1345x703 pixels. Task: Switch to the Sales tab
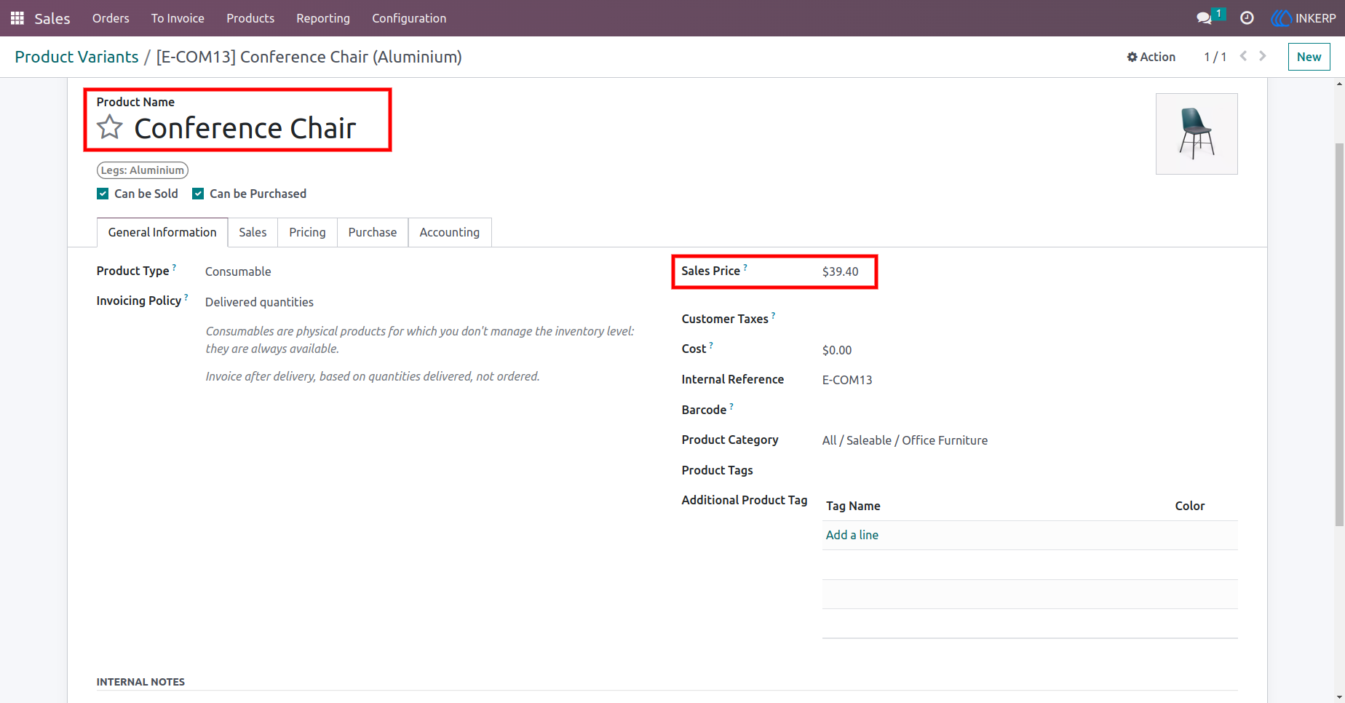pos(253,232)
